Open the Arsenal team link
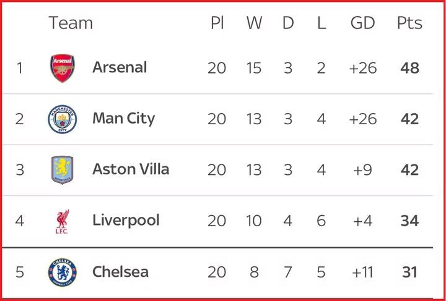Viewport: 446px width, 301px height. pyautogui.click(x=120, y=67)
